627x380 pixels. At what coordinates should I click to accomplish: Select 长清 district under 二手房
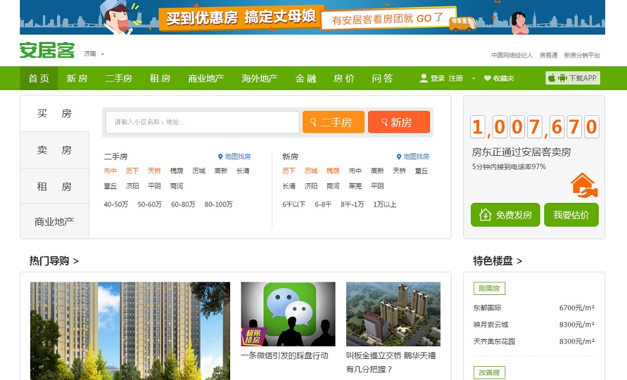(243, 171)
